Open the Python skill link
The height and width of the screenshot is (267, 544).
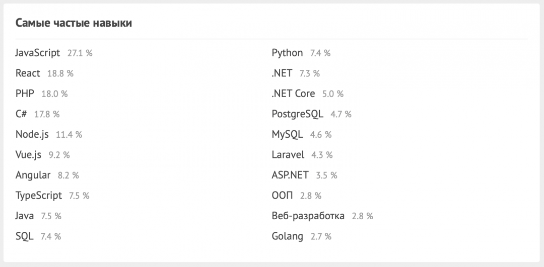pyautogui.click(x=287, y=53)
